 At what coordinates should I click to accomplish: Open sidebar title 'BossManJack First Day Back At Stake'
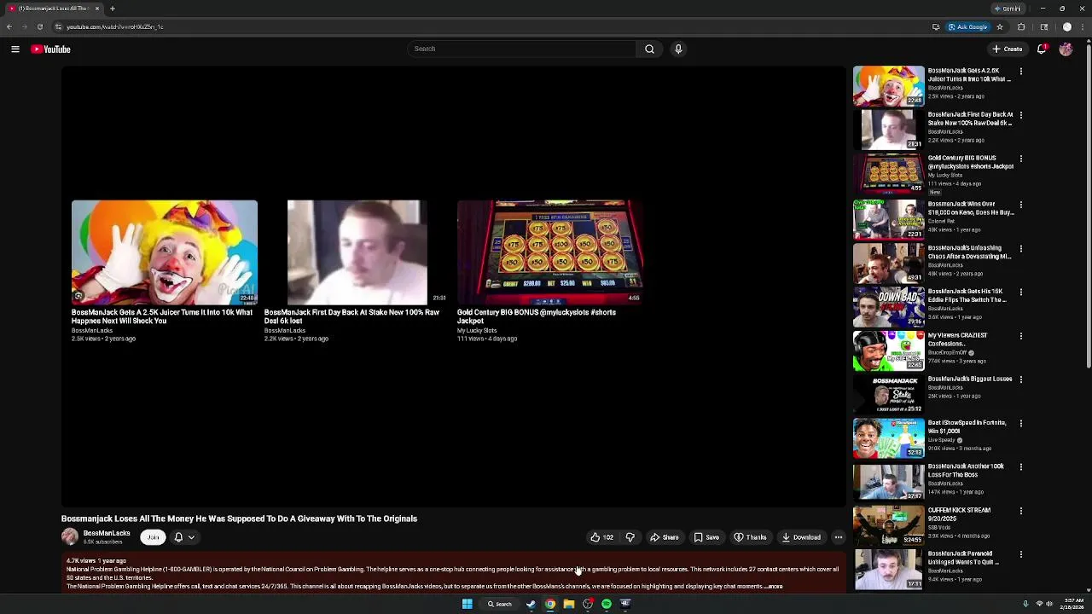pos(970,119)
